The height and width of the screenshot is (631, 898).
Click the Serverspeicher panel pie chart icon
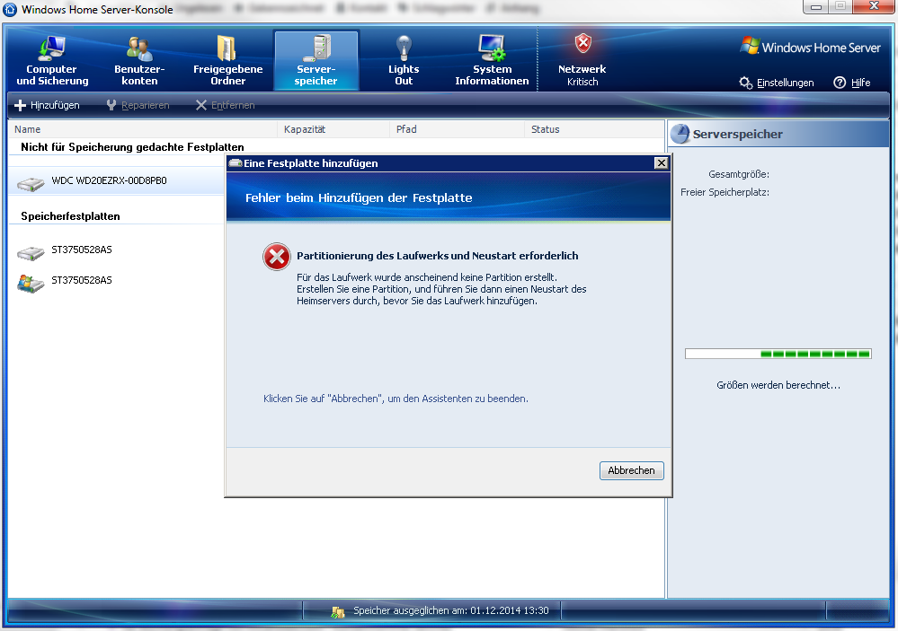click(680, 135)
